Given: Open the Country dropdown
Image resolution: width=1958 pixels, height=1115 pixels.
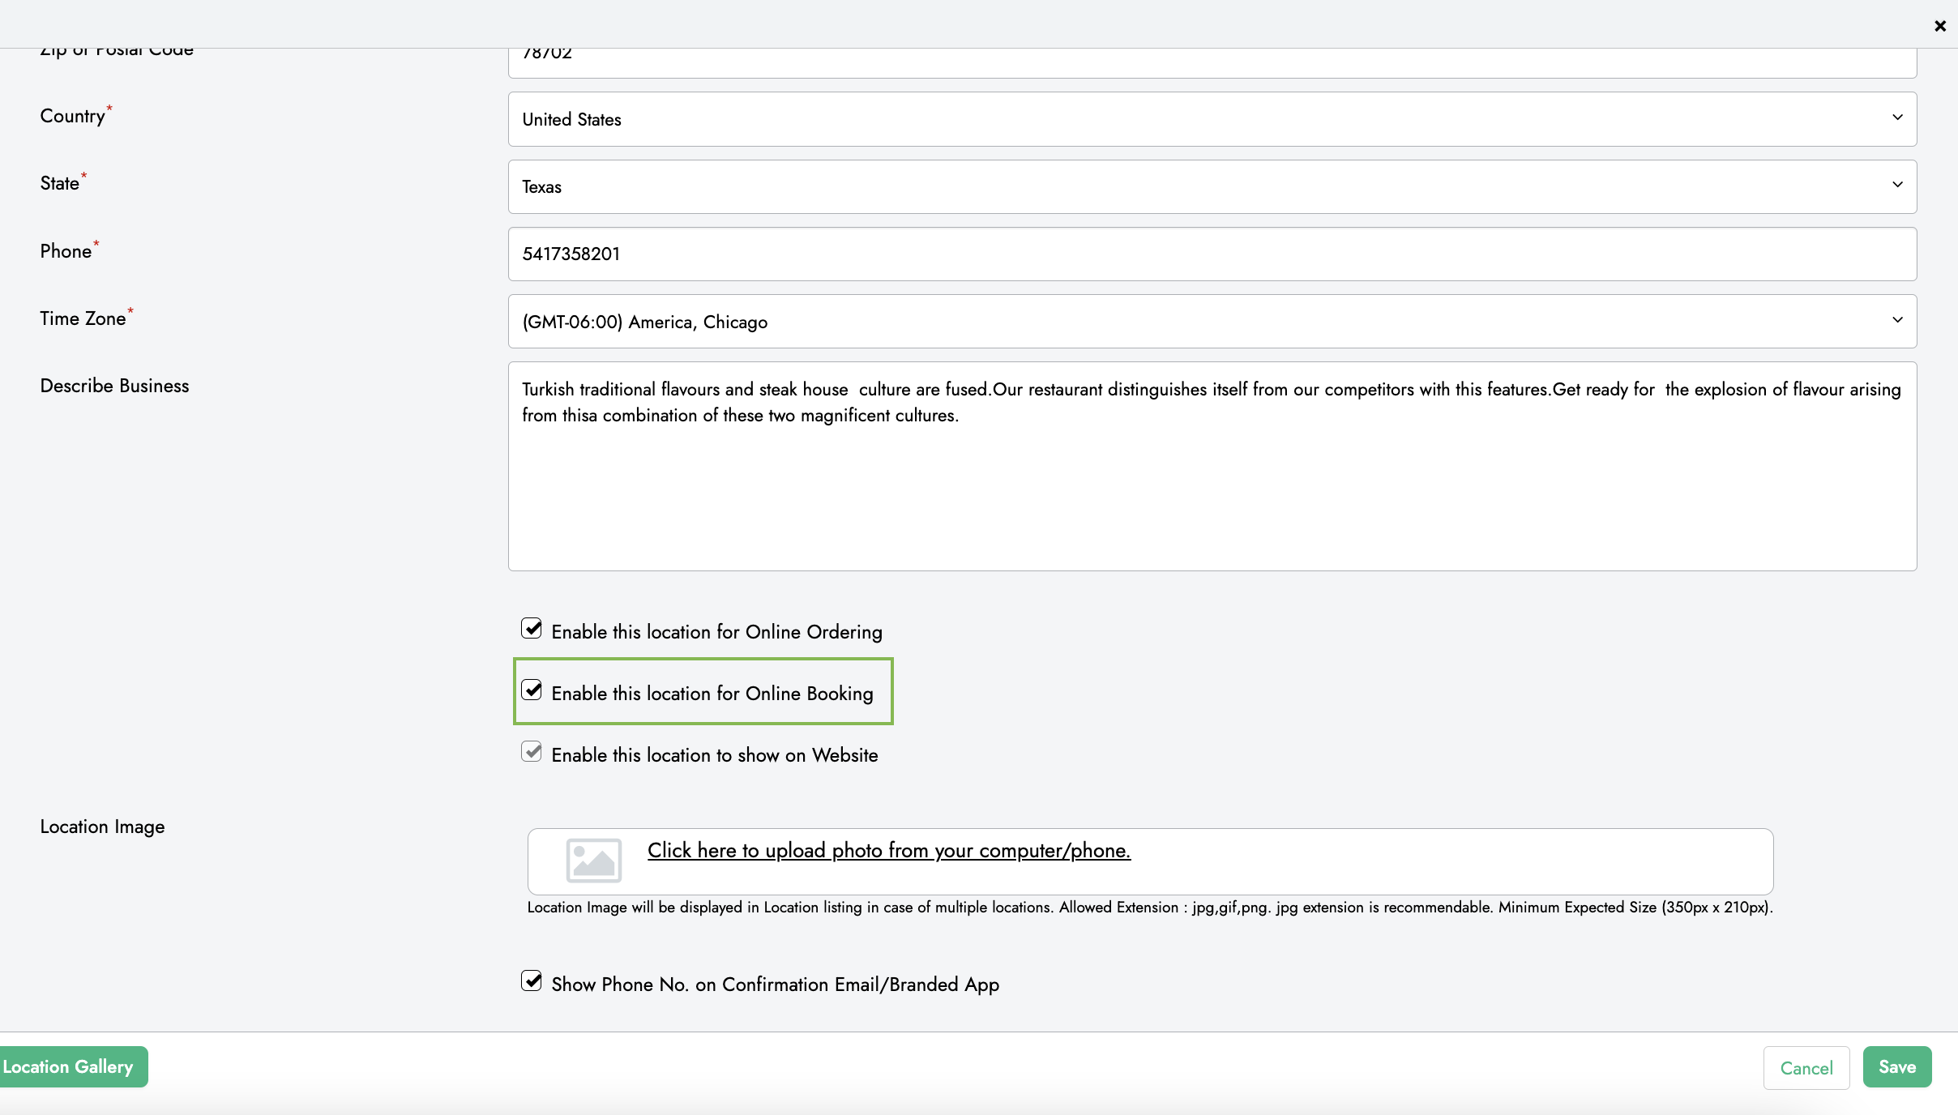Looking at the screenshot, I should click(1211, 119).
